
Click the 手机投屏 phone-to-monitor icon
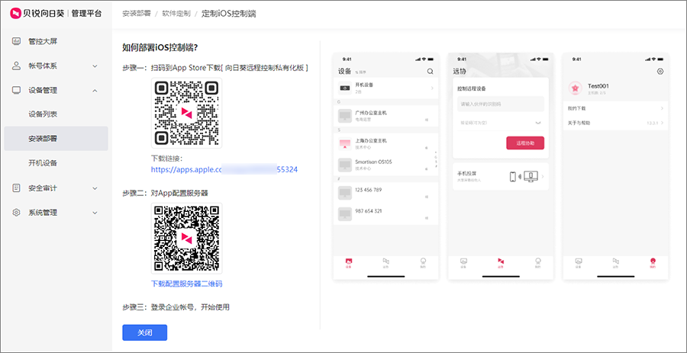[x=524, y=176]
